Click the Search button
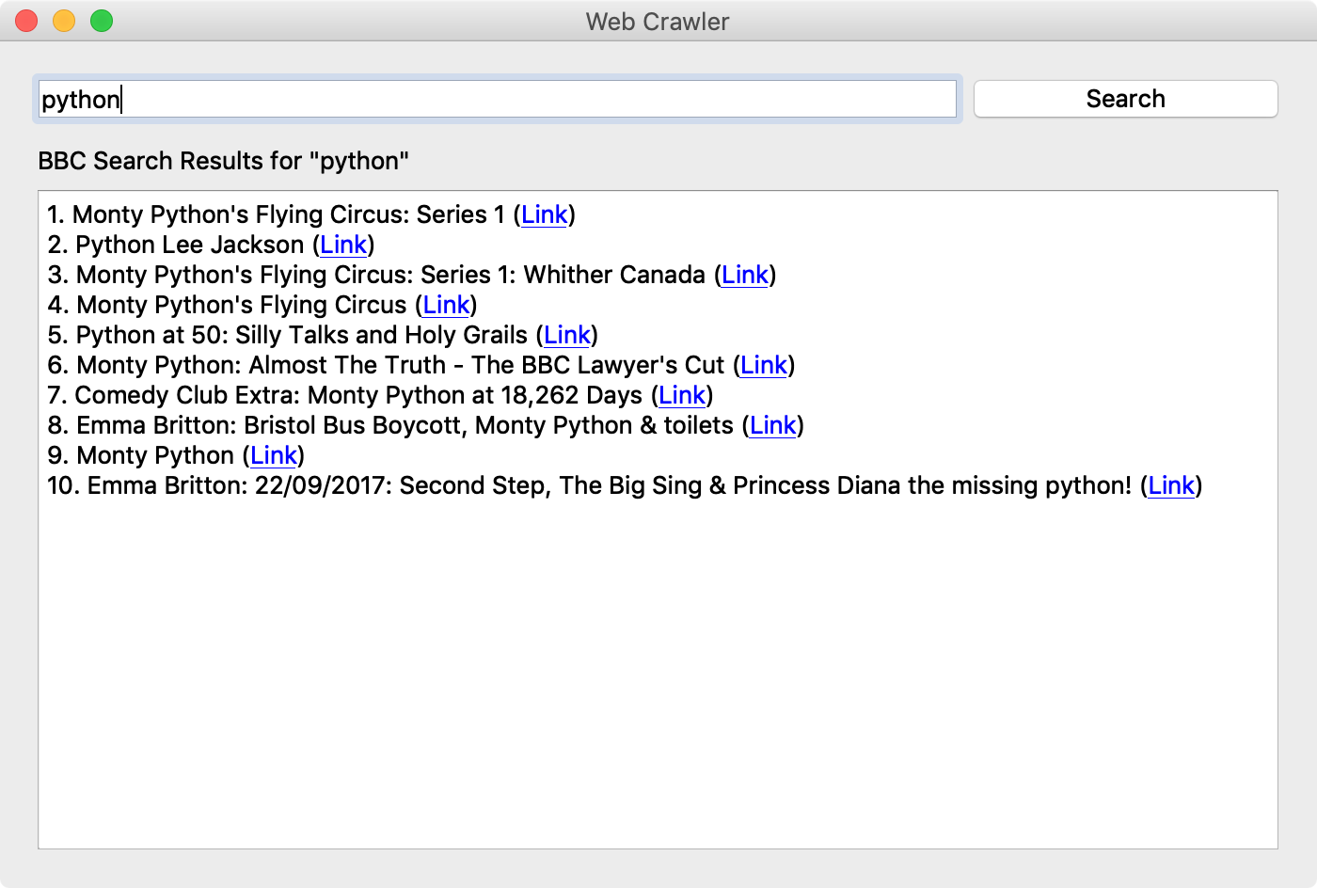Screen dimensions: 1317x888 [x=1125, y=99]
